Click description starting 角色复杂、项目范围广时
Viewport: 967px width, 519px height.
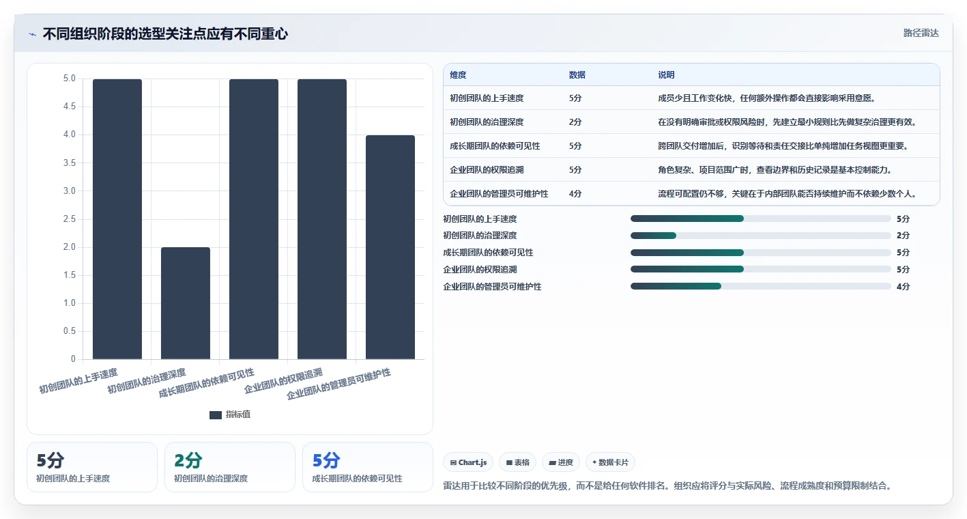click(x=775, y=170)
